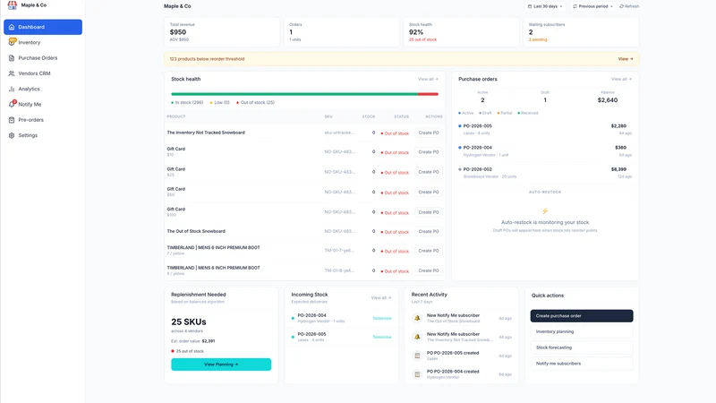
Task: Create PO for Timberland boot 7 / yellow
Action: point(429,251)
